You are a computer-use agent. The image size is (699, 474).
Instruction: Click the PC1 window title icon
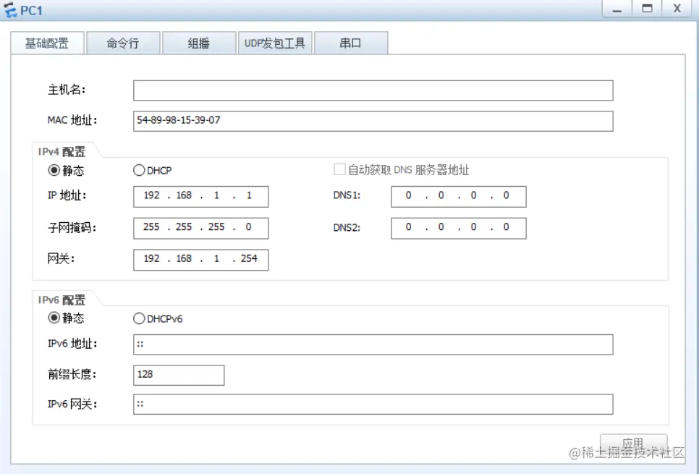coord(10,9)
